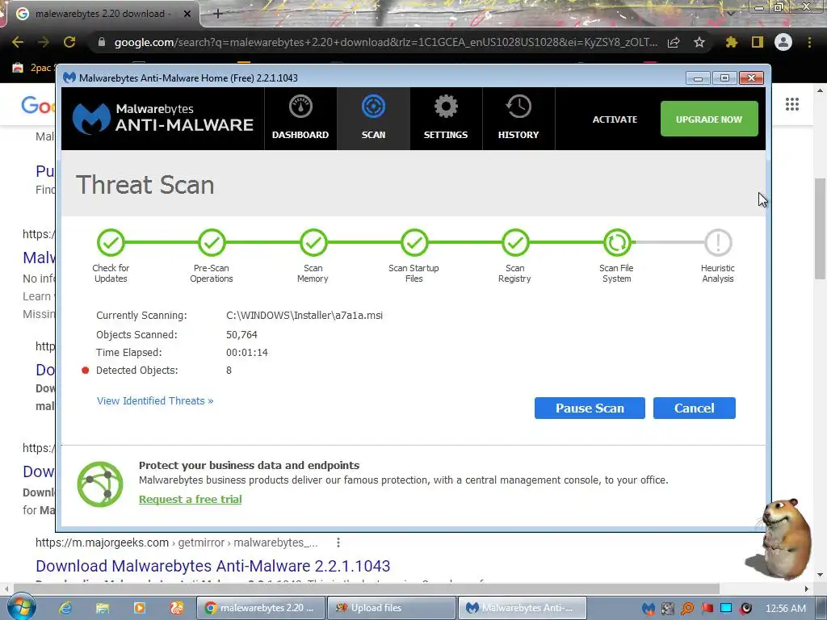The width and height of the screenshot is (827, 620).
Task: Bookmark this page with the star icon
Action: (699, 42)
